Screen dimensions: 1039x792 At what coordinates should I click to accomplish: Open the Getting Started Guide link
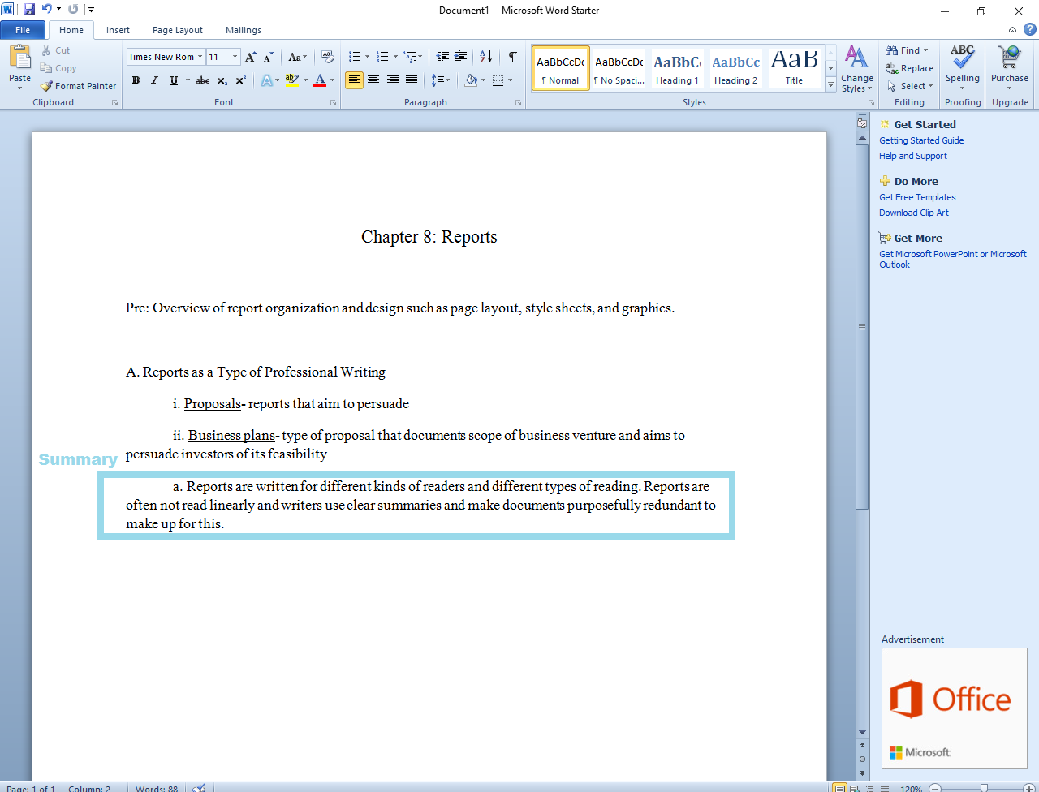pyautogui.click(x=921, y=140)
